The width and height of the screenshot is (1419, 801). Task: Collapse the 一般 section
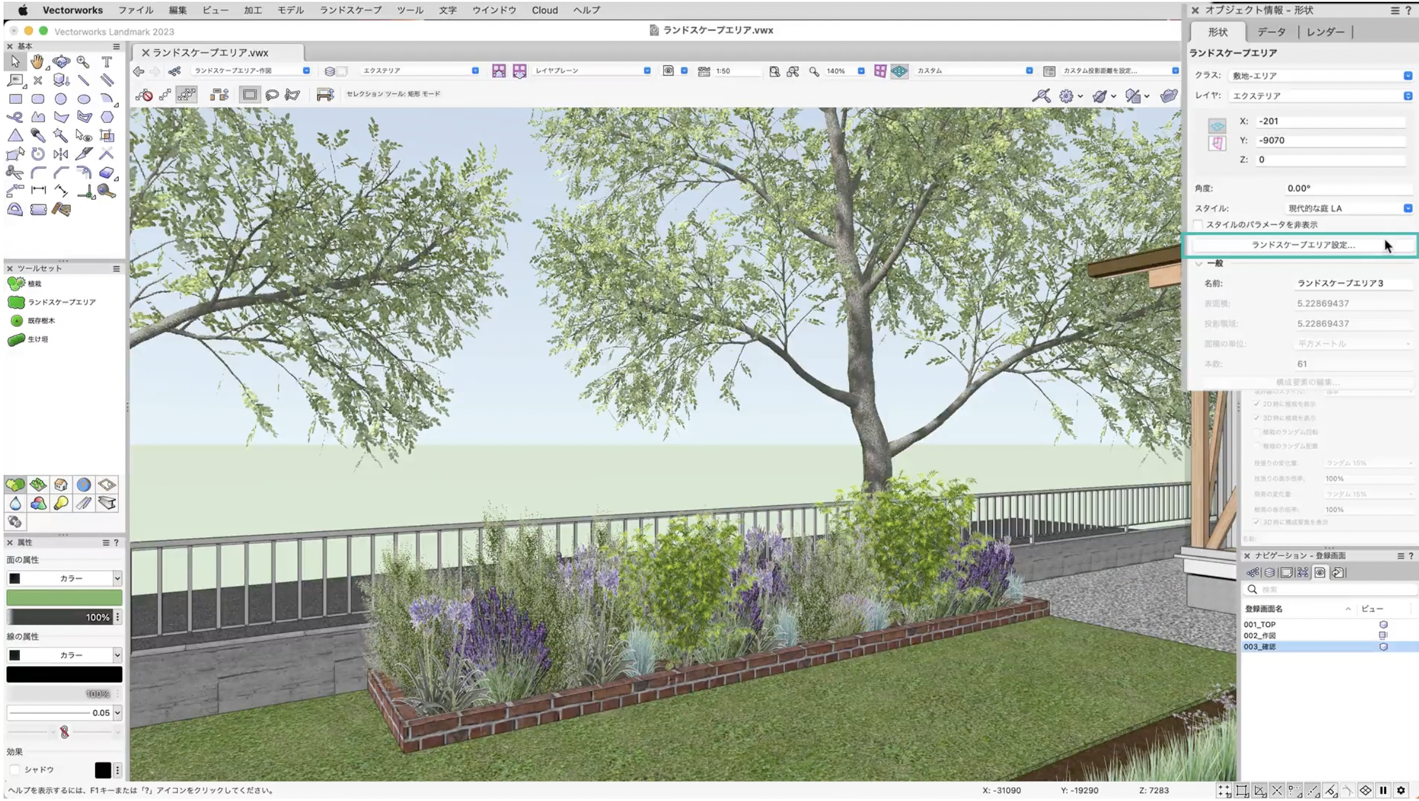click(1199, 264)
